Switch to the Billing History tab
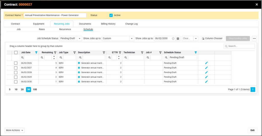This screenshot has height=136, width=262. [x=108, y=24]
